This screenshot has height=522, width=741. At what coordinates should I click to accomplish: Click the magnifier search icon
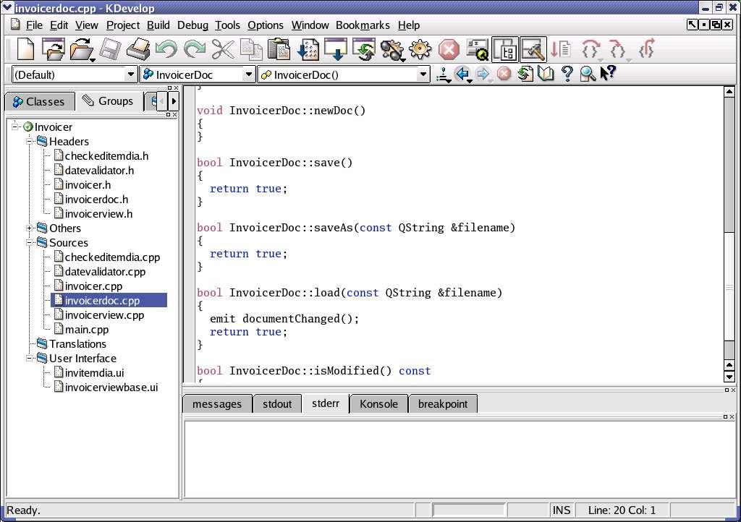pos(588,74)
